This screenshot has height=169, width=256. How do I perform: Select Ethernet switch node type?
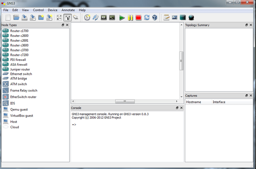[x=17, y=74]
